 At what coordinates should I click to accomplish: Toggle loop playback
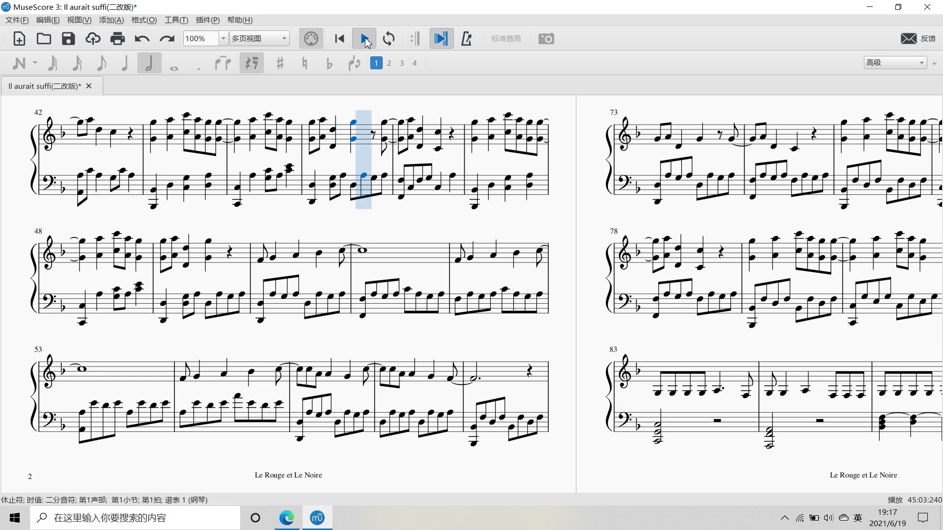click(388, 39)
